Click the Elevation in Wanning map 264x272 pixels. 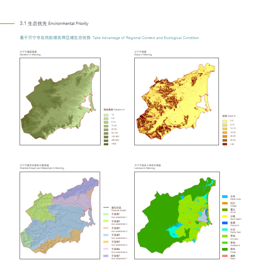coord(60,101)
